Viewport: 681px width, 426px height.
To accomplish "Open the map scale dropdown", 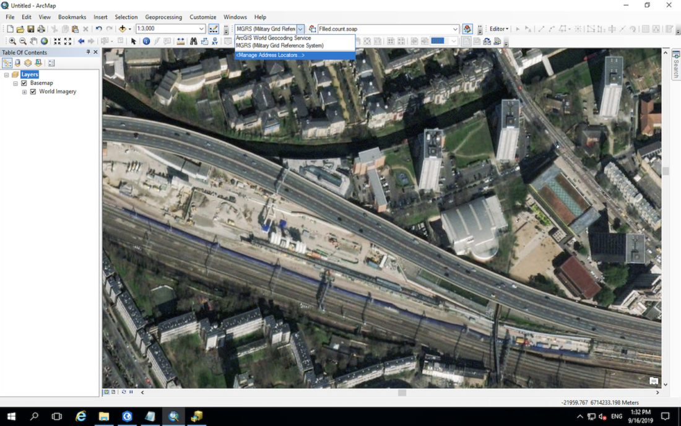I will (201, 29).
